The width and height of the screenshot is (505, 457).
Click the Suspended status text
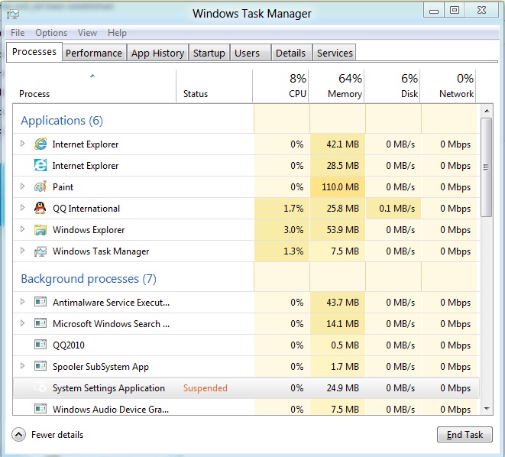point(206,388)
